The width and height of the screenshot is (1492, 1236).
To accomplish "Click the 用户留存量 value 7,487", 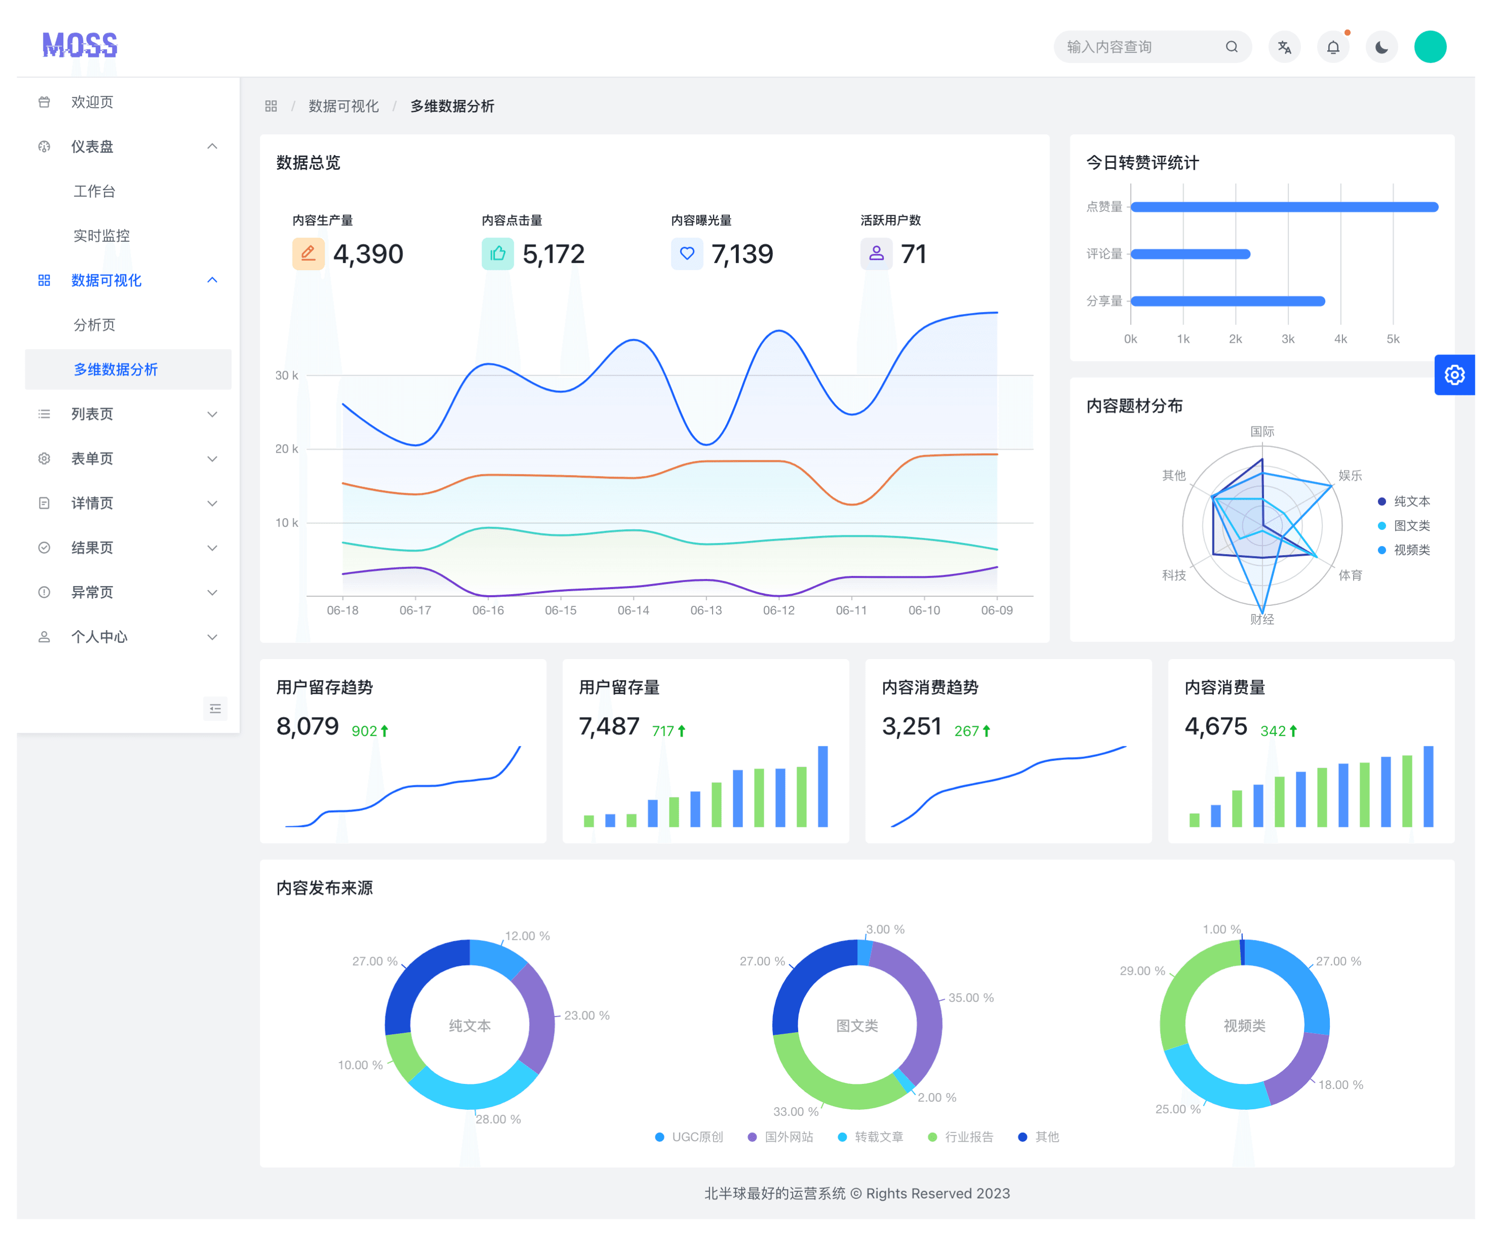I will (x=609, y=726).
